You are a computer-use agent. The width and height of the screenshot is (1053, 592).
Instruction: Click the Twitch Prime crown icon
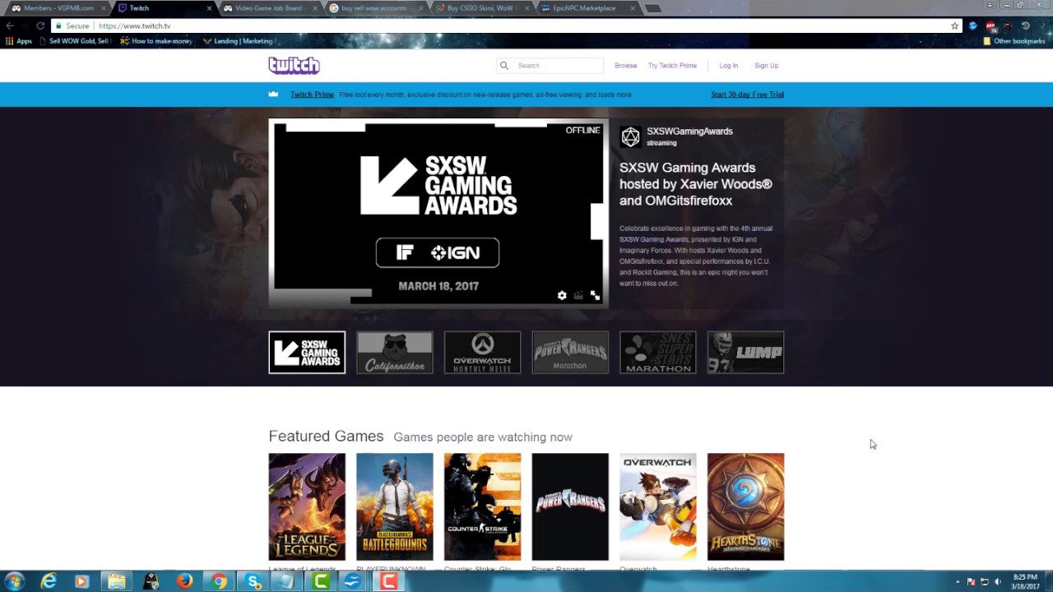click(273, 95)
